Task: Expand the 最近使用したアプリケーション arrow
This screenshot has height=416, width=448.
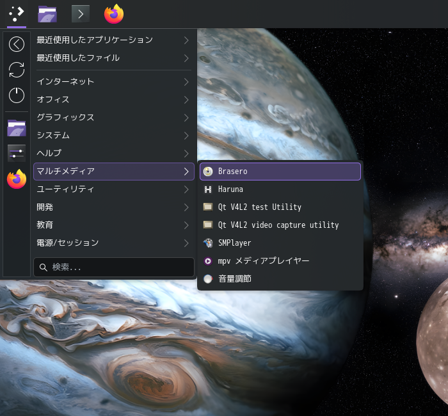Action: pyautogui.click(x=186, y=40)
